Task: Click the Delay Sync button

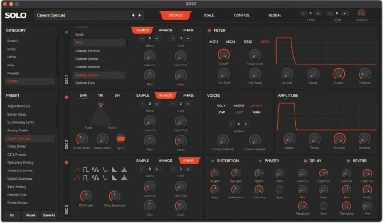Action: (323, 206)
